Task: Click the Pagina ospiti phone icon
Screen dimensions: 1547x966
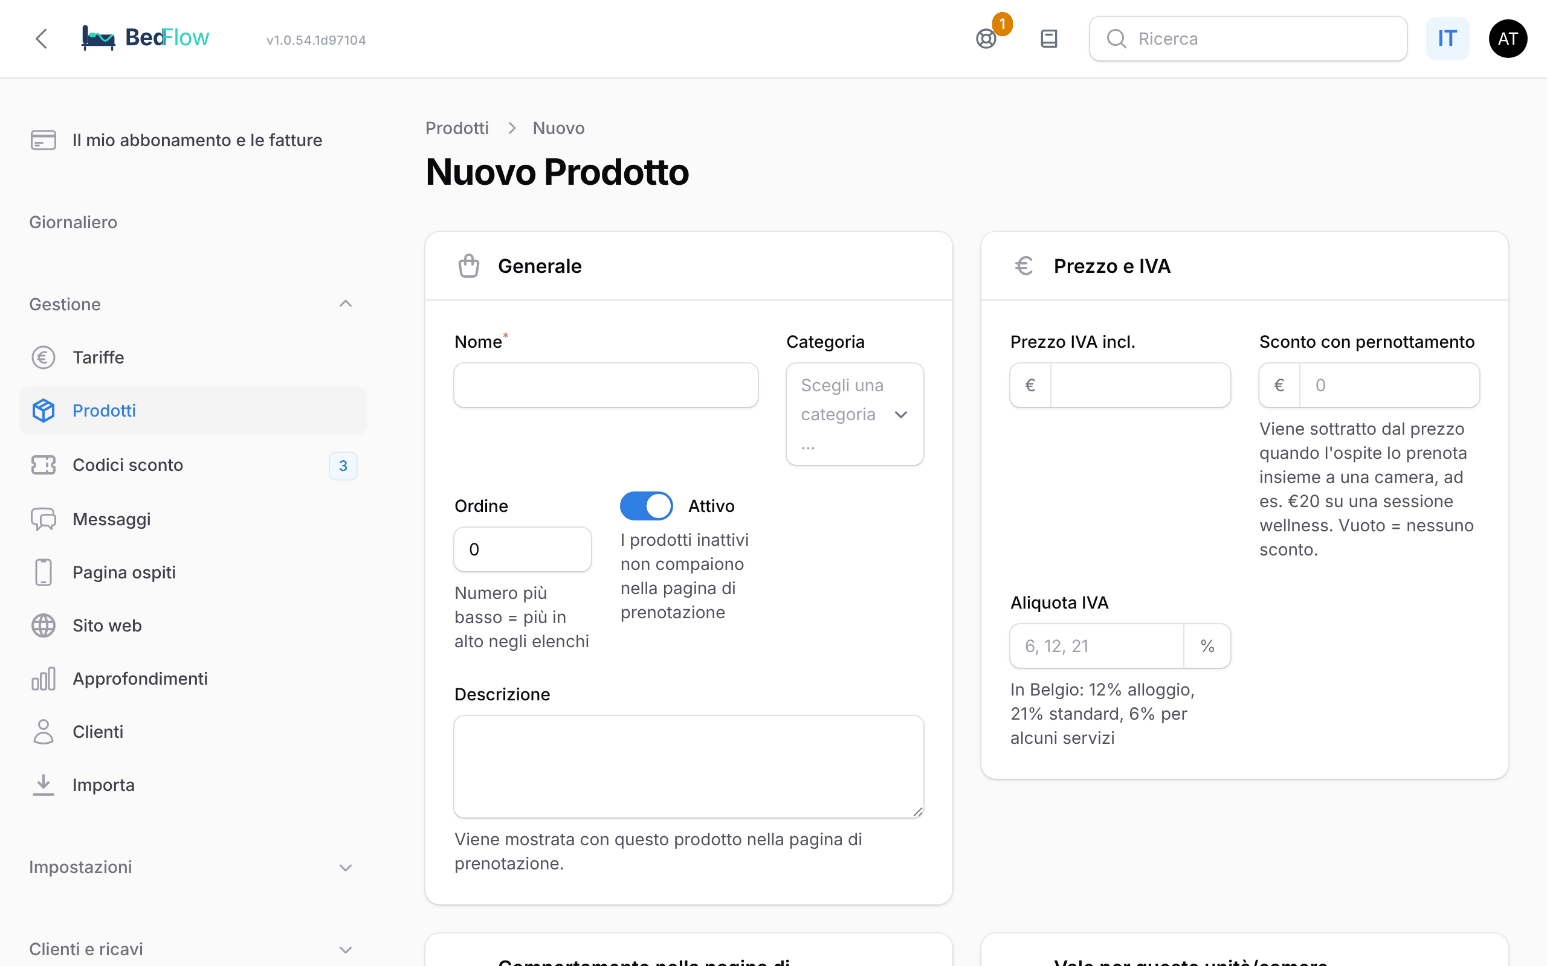Action: [x=44, y=572]
